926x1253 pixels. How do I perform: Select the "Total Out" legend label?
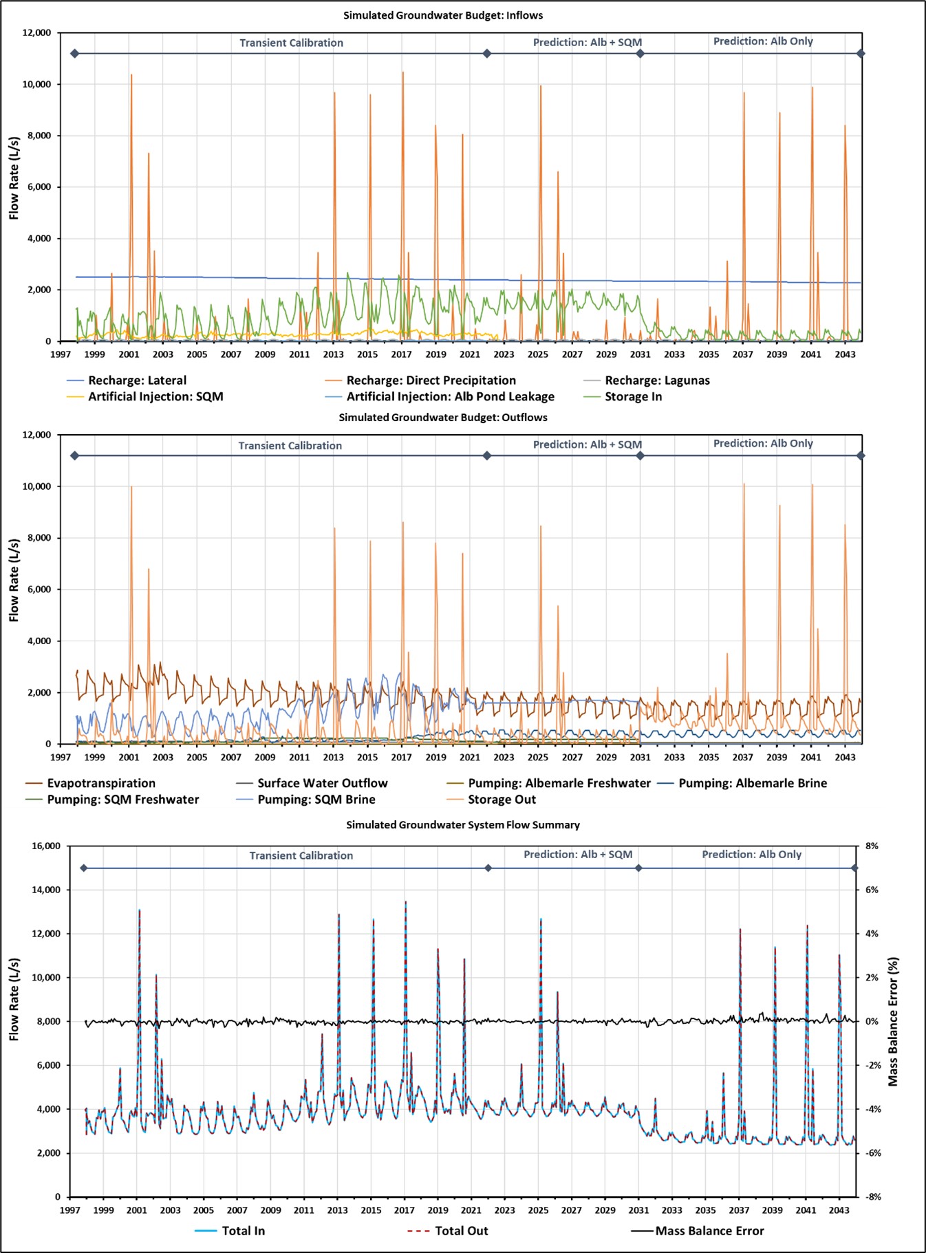462,1231
